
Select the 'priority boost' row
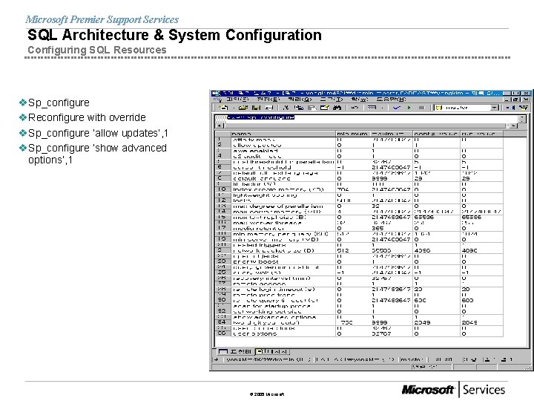tap(359, 261)
